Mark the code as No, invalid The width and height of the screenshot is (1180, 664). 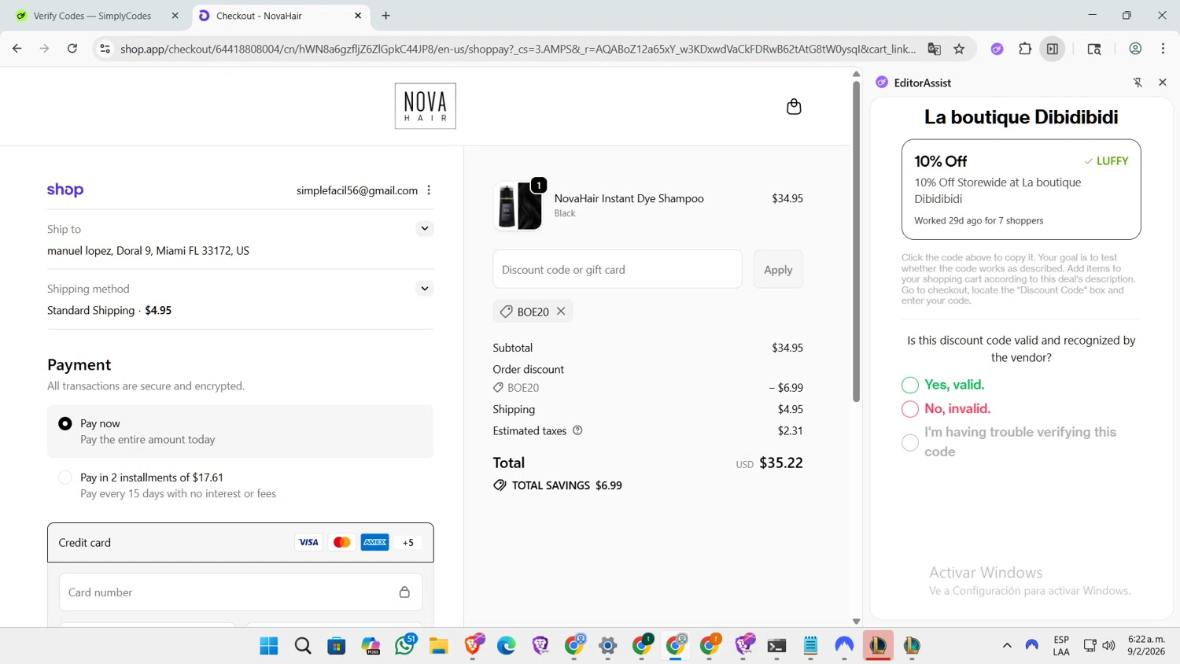(910, 409)
